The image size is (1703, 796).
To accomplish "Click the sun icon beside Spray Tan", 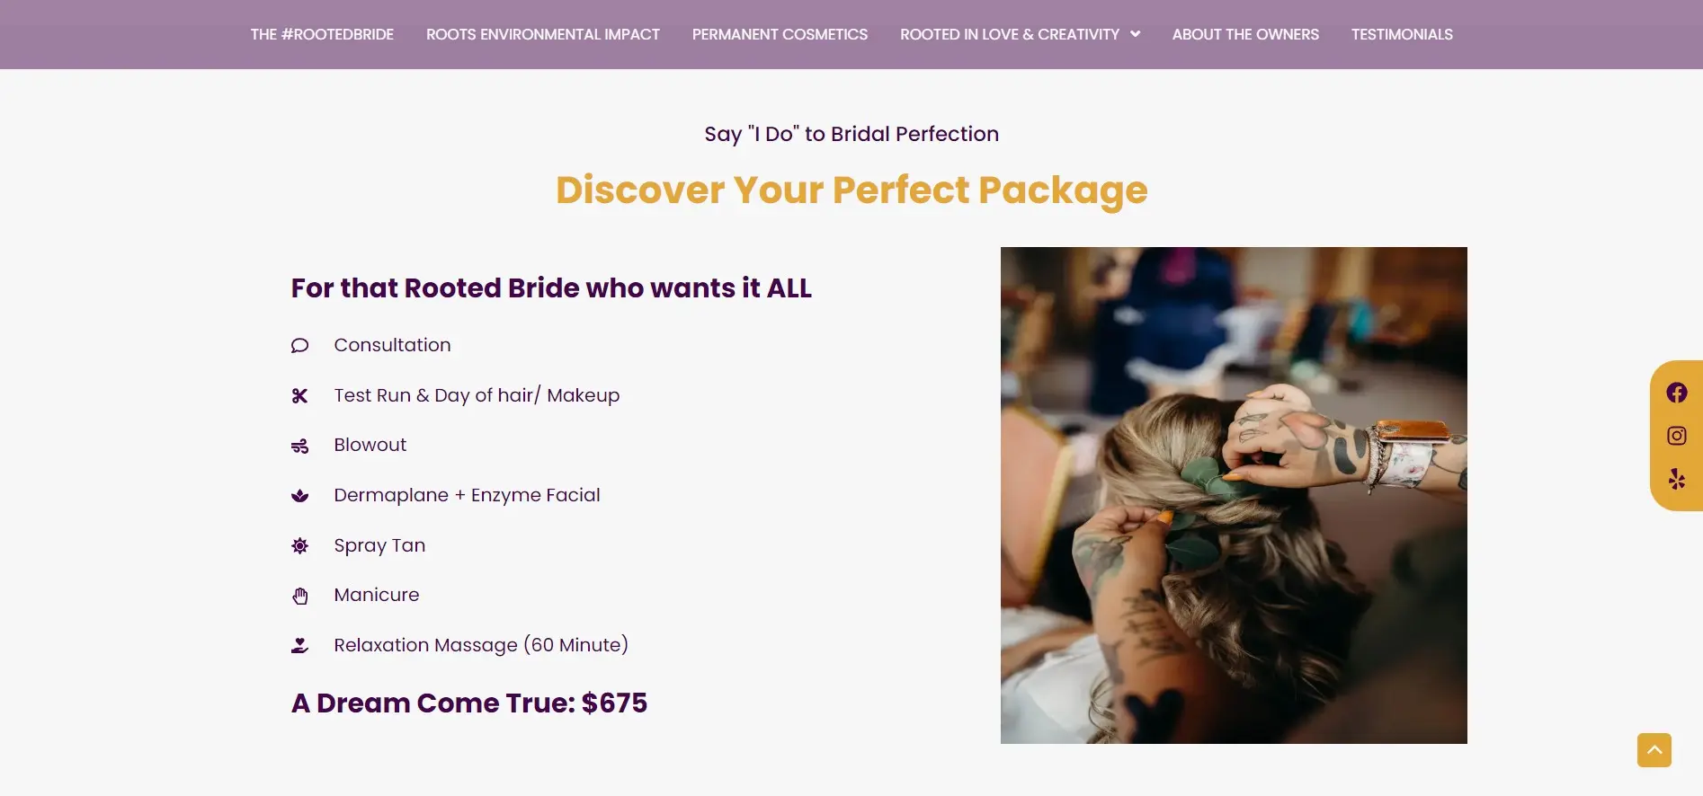I will pyautogui.click(x=300, y=545).
